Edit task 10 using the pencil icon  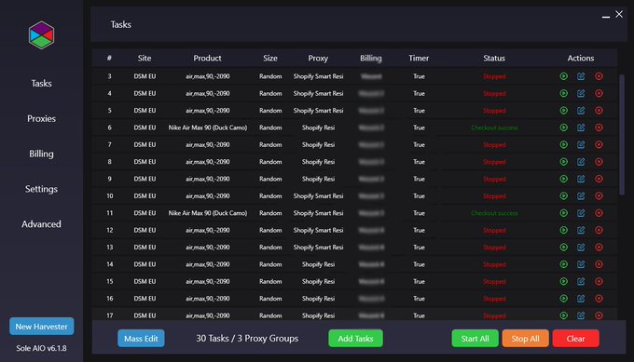click(581, 195)
